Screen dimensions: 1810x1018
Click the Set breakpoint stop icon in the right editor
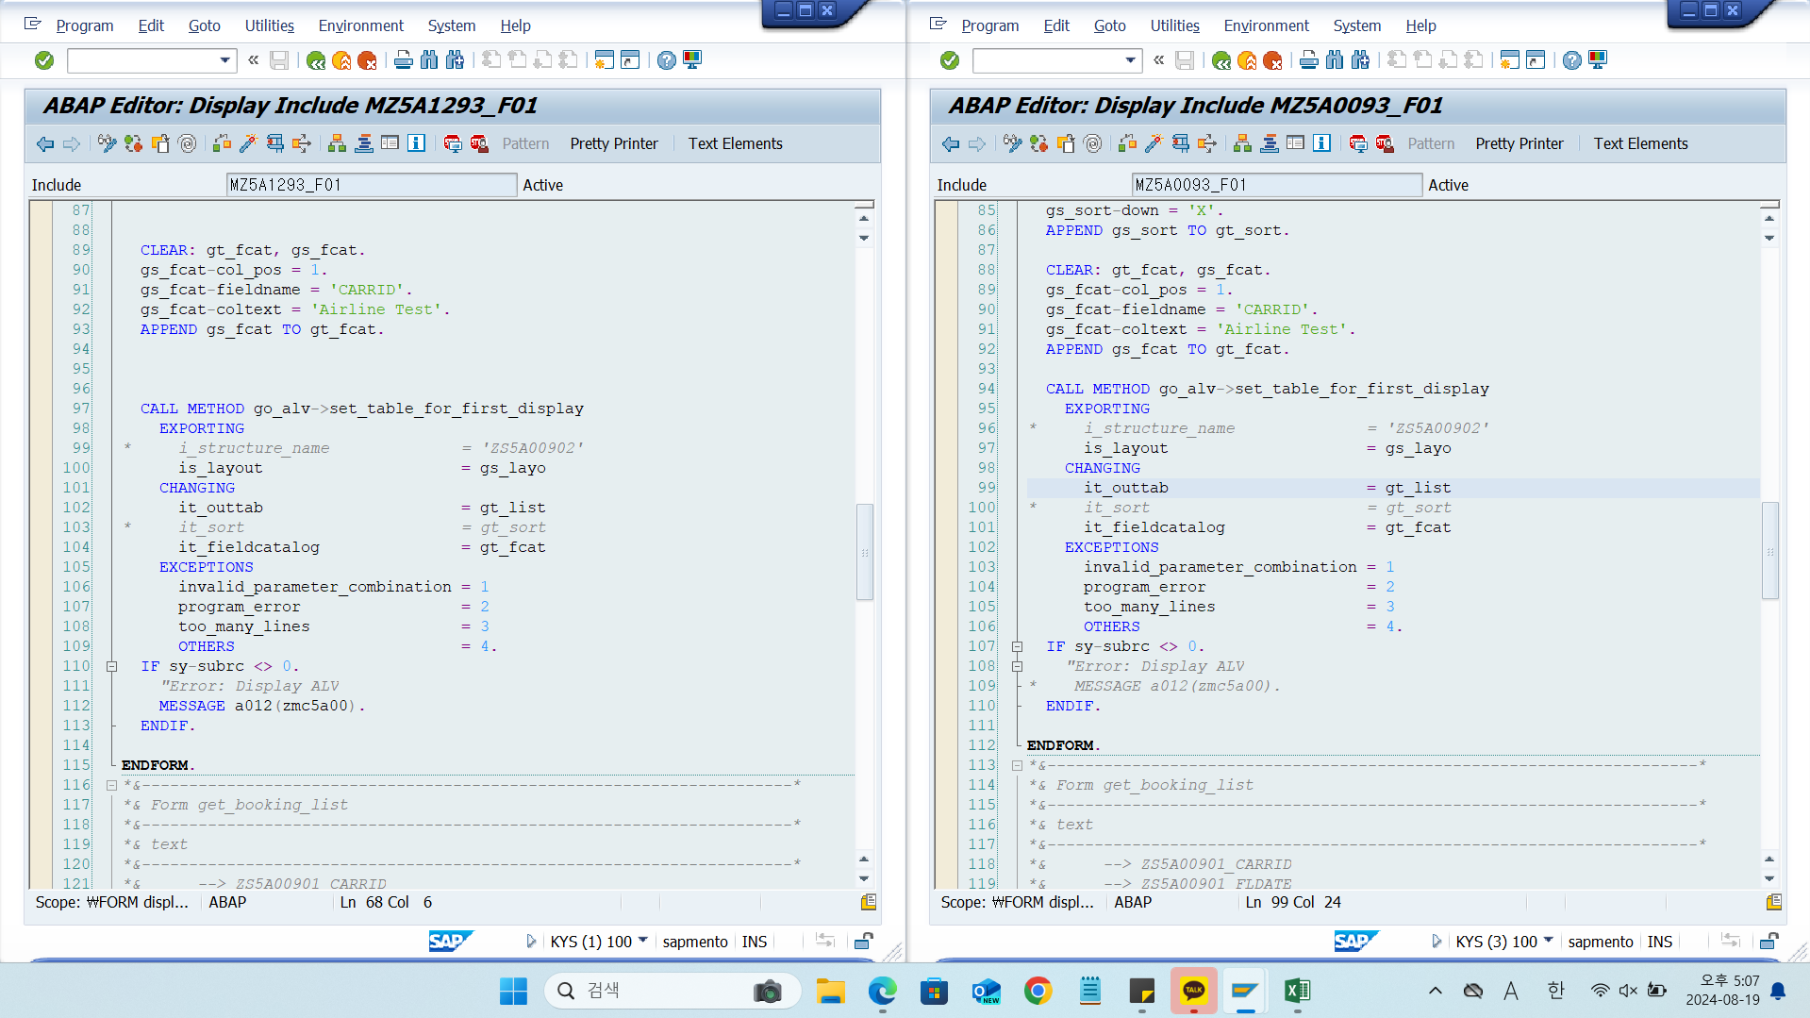point(1357,143)
